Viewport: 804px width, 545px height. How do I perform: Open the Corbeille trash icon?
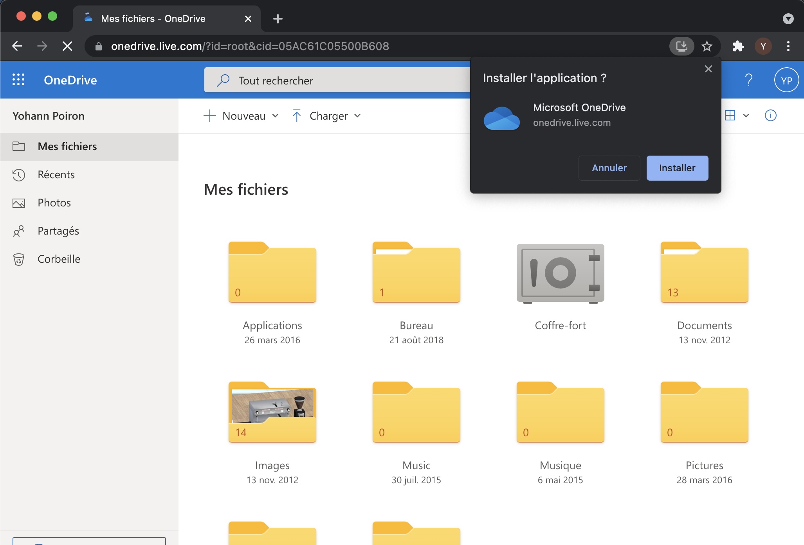pyautogui.click(x=18, y=259)
